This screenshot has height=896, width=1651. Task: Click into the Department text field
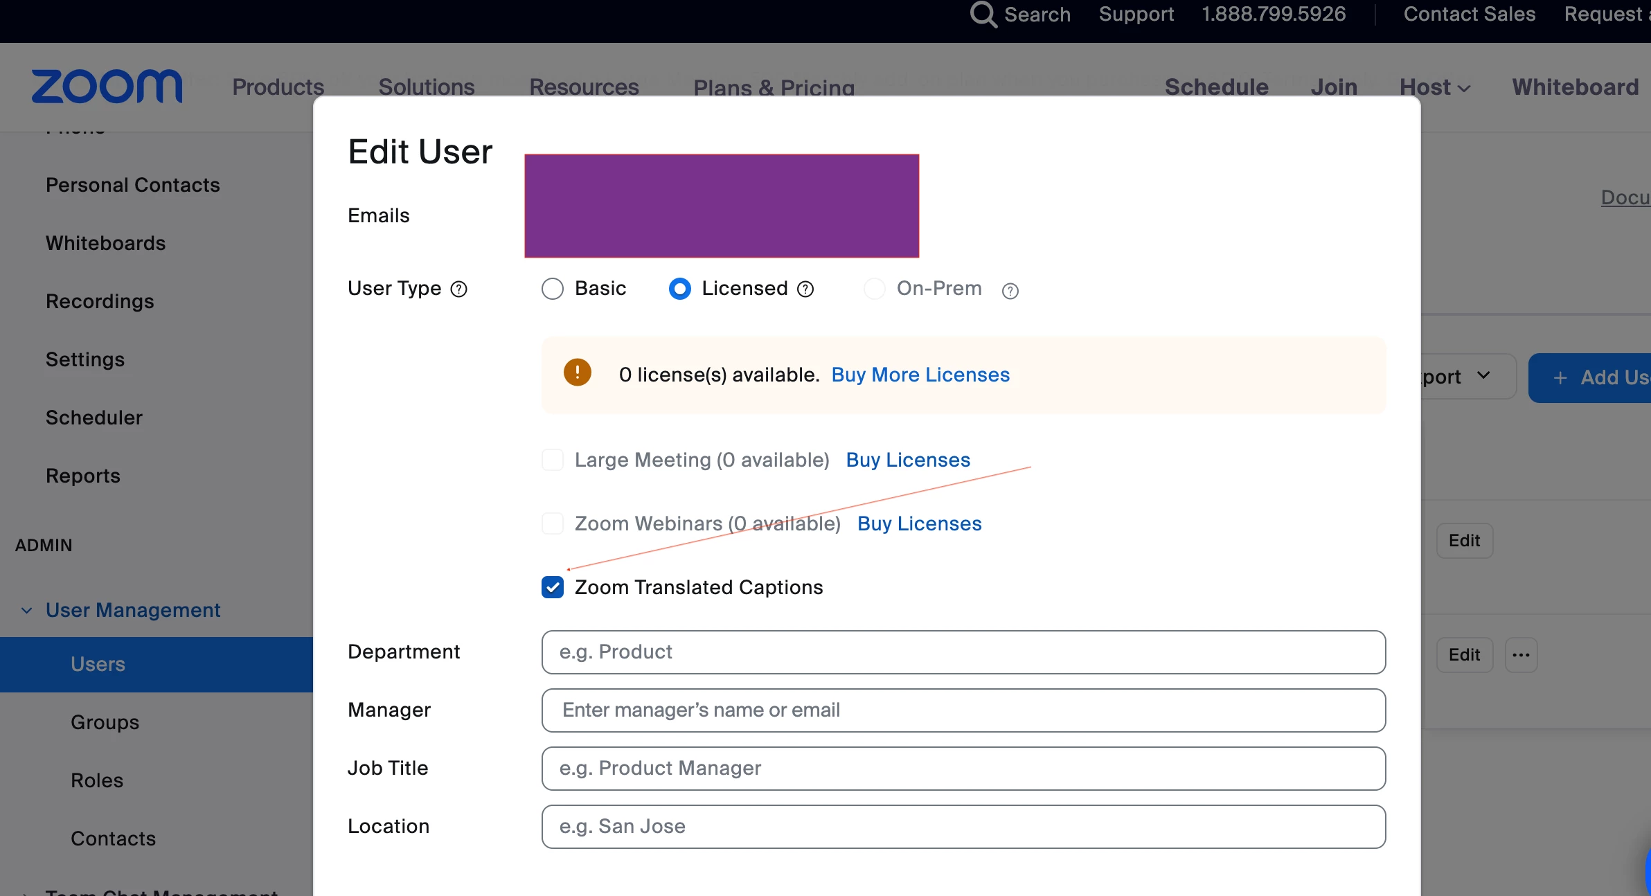click(963, 652)
